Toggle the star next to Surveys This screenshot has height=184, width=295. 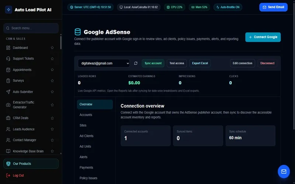click(x=52, y=81)
